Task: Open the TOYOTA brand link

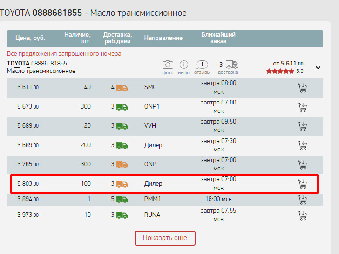Action: [x=18, y=64]
